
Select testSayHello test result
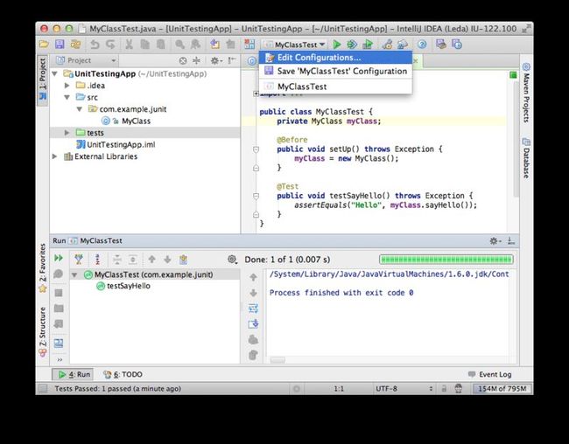(x=123, y=286)
